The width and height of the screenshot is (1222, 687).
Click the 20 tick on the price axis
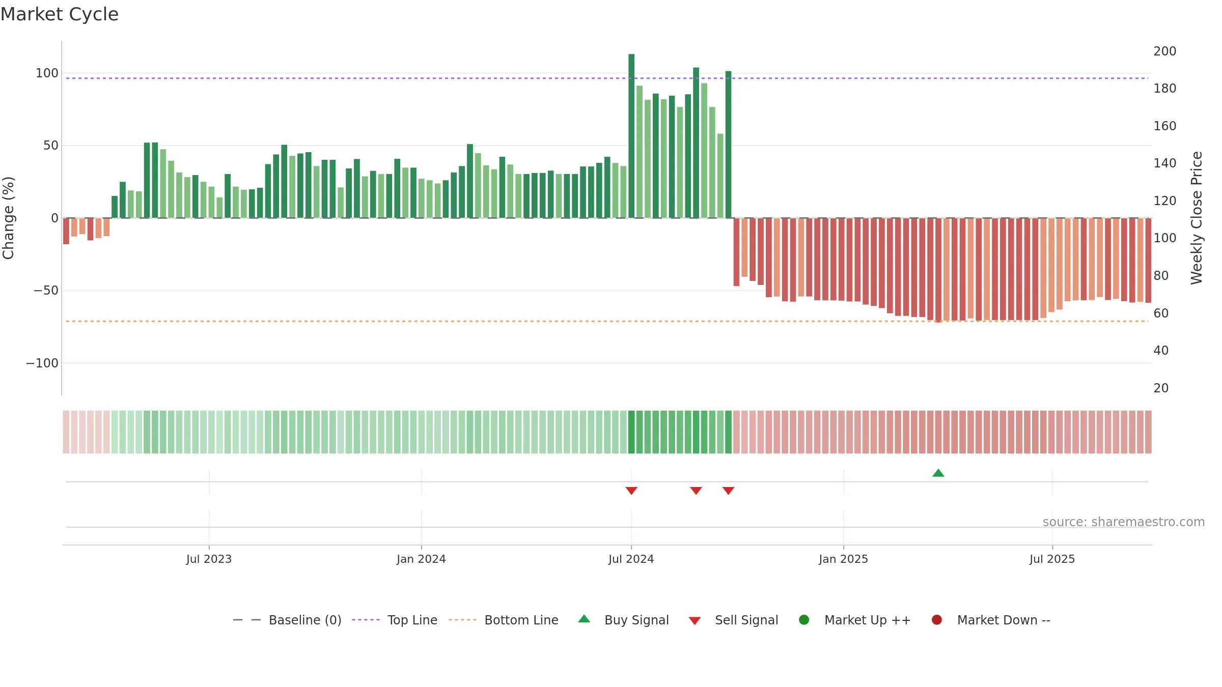pyautogui.click(x=1161, y=388)
